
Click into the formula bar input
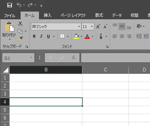pos(116,58)
